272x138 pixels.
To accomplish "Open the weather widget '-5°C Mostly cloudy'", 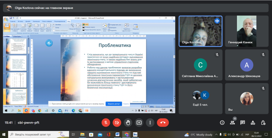I will coord(198,135).
